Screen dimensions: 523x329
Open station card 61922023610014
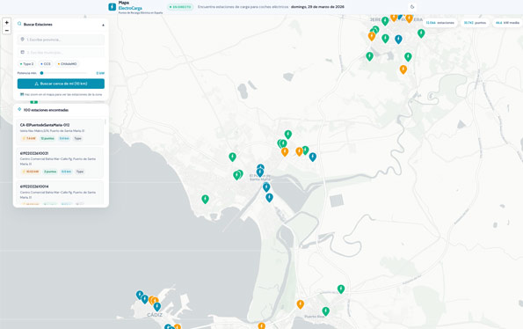click(x=60, y=194)
